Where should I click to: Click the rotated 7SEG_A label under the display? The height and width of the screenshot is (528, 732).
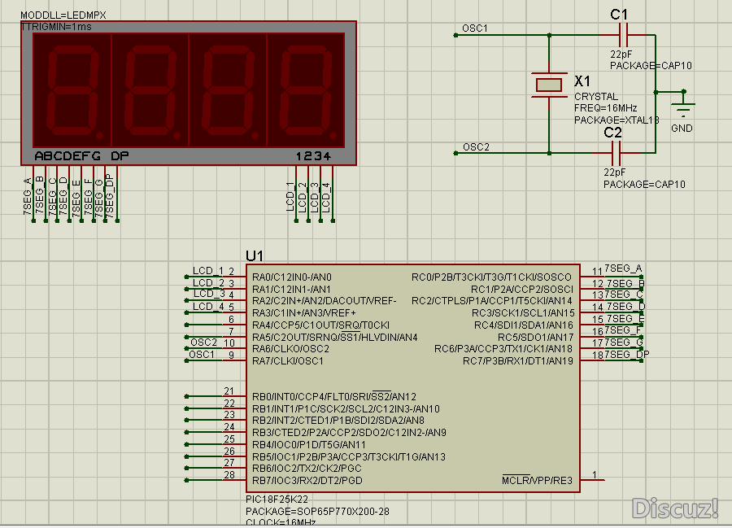click(28, 196)
